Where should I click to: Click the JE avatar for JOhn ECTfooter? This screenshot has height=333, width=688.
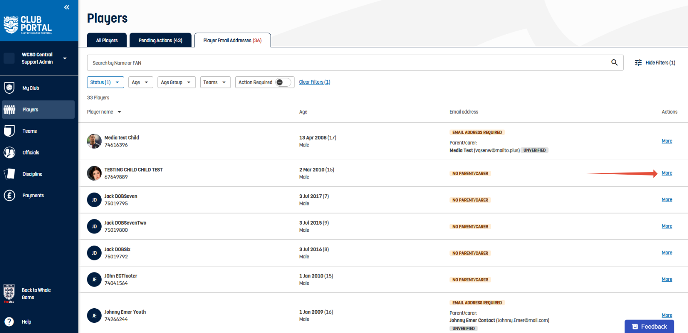tap(94, 280)
